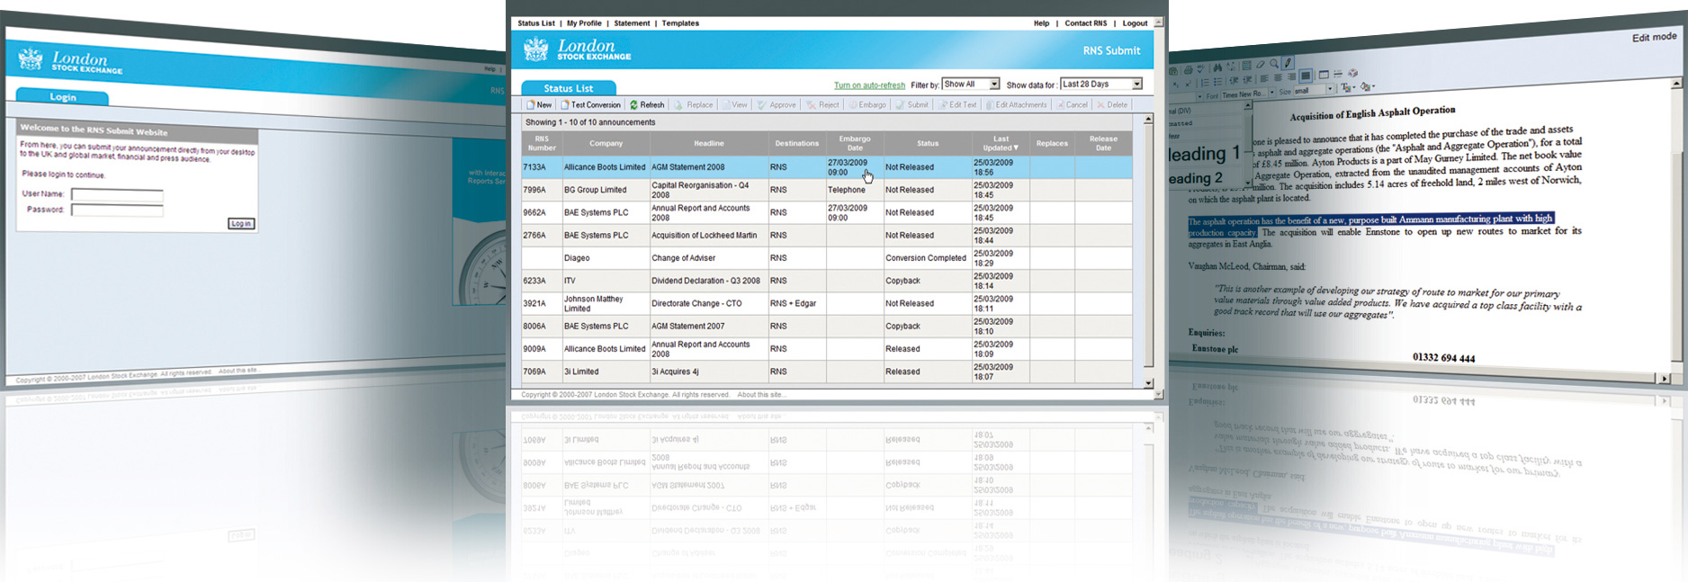Click the User Name input field
1688x582 pixels.
[117, 194]
